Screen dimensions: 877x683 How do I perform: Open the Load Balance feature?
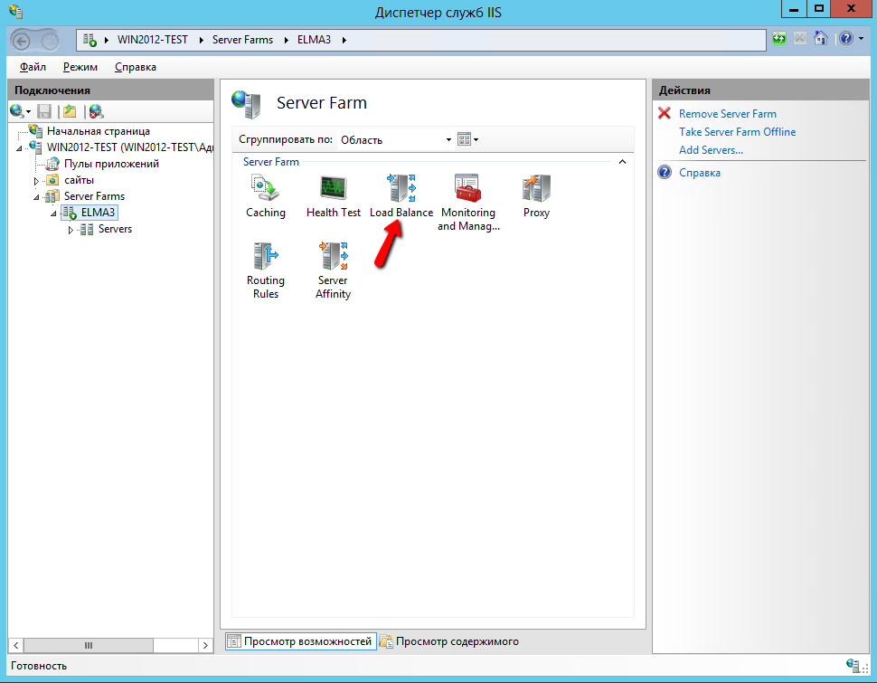pos(401,190)
